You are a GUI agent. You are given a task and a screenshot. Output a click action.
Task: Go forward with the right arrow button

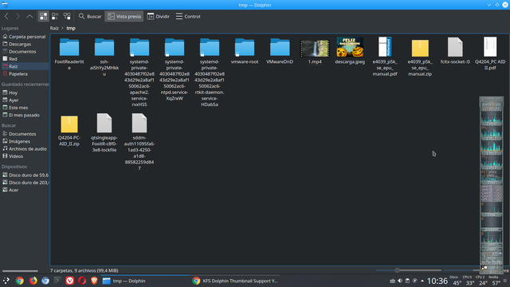[x=18, y=16]
